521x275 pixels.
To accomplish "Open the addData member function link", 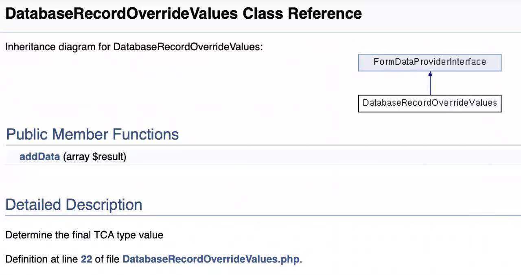I will point(39,157).
